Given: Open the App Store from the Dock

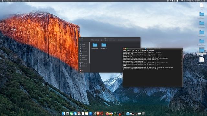Looking at the screenshot, I should click(x=91, y=113).
